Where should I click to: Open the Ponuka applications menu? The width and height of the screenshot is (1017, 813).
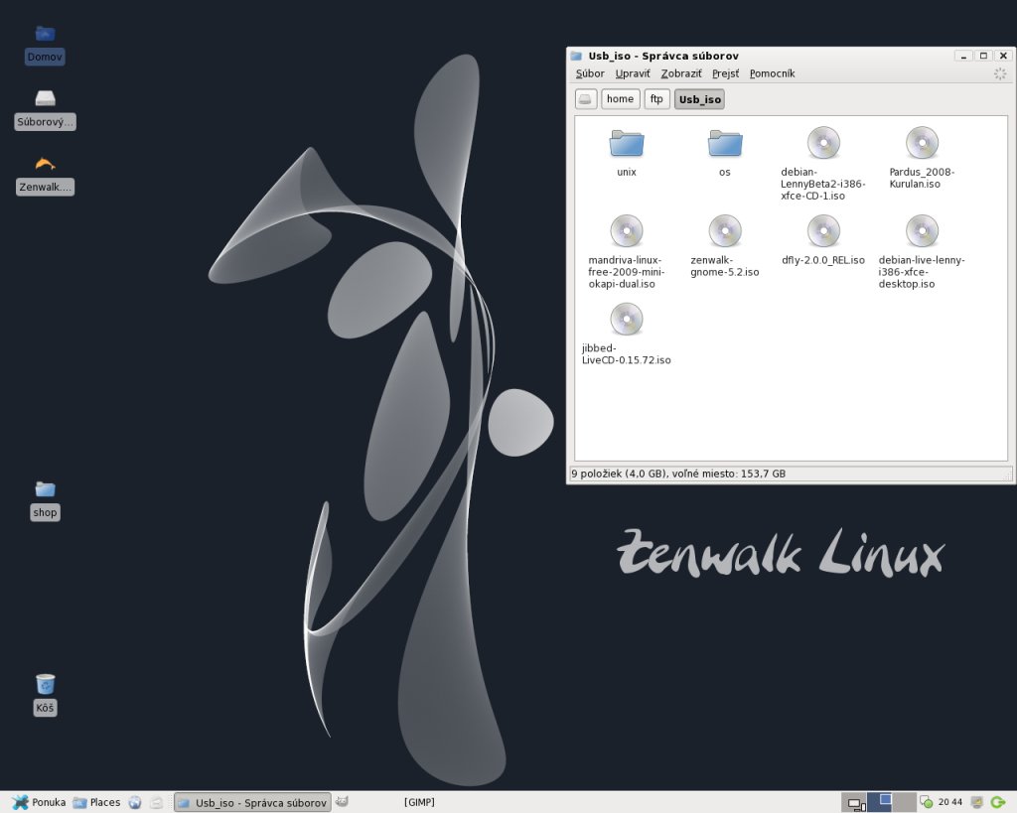coord(39,803)
